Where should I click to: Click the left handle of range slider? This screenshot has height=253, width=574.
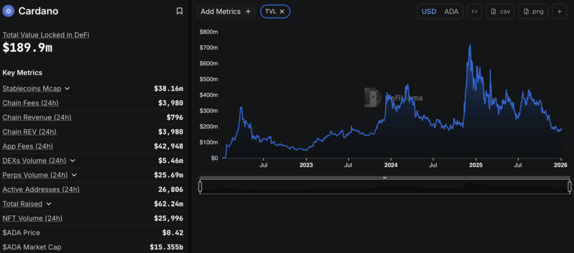[x=200, y=187]
